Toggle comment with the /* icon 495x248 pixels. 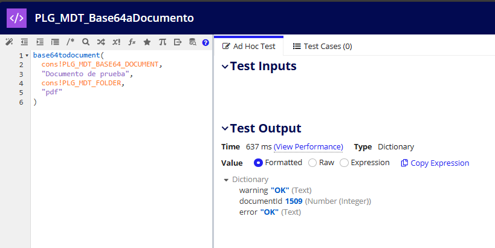coord(71,42)
